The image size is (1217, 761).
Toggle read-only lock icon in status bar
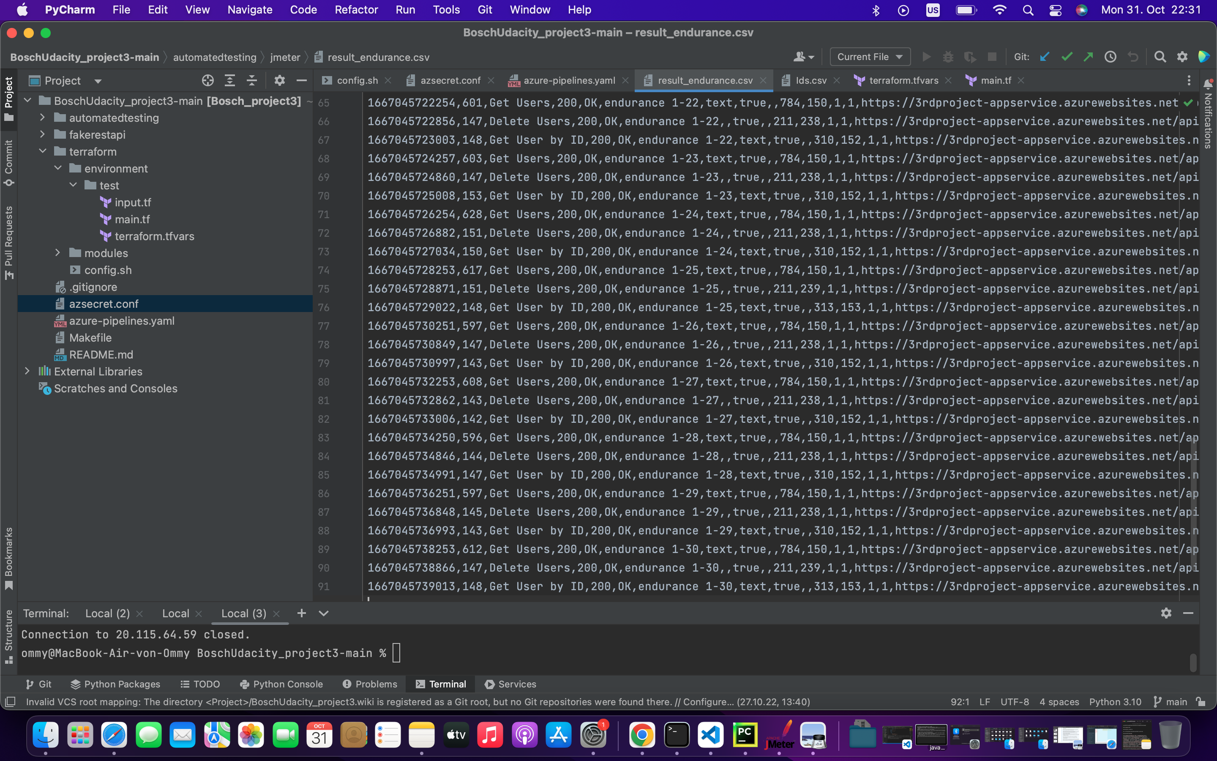tap(1201, 702)
